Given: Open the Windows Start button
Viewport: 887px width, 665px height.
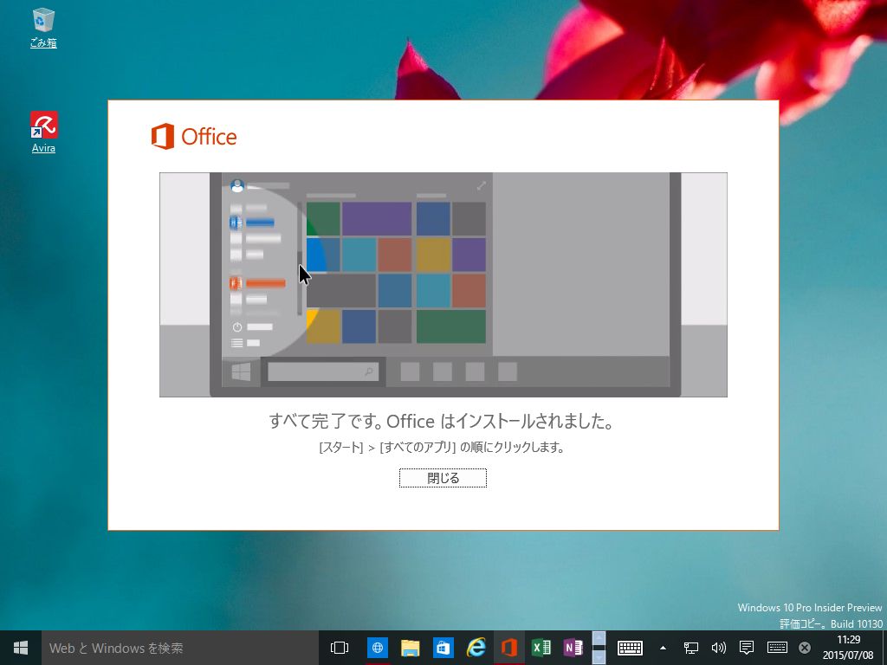Looking at the screenshot, I should tap(21, 648).
